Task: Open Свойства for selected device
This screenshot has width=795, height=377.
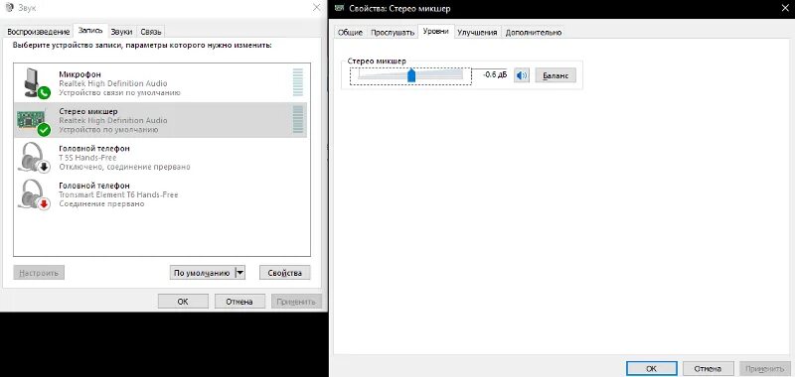Action: tap(284, 273)
